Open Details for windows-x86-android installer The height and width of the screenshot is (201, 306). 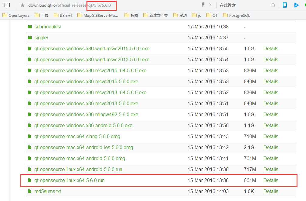(x=271, y=125)
